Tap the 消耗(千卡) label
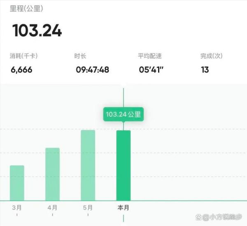 click(23, 56)
